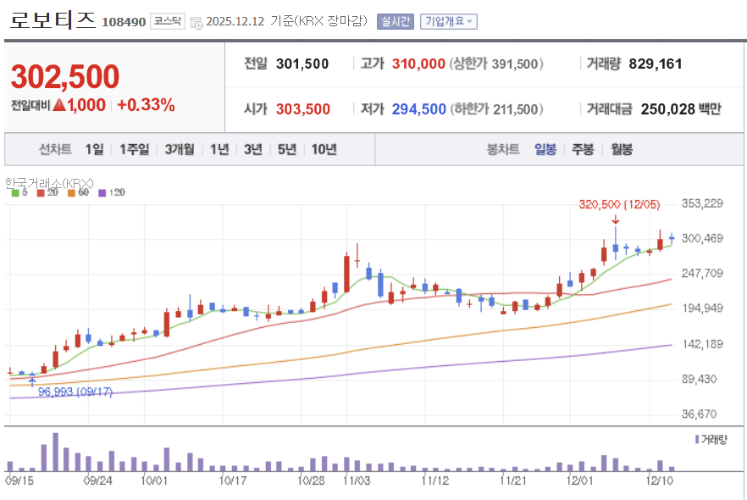Click the 한국거래소(KRX) label on the chart
The image size is (747, 500).
(x=47, y=181)
